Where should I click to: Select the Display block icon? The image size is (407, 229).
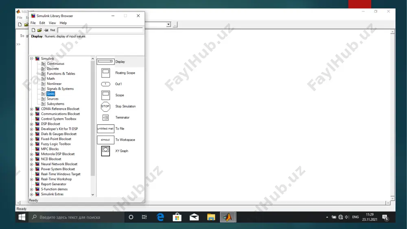pos(105,62)
